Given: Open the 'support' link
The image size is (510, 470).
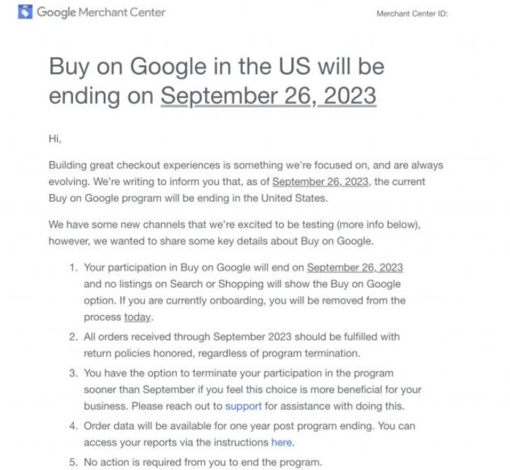Looking at the screenshot, I should coord(243,406).
